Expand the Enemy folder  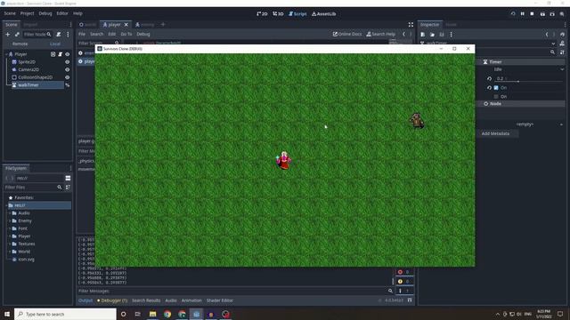point(10,221)
